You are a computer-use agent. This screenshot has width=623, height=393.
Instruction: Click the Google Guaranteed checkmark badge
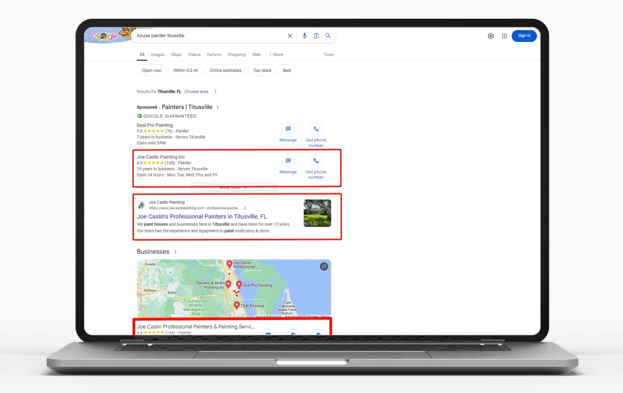pos(139,116)
